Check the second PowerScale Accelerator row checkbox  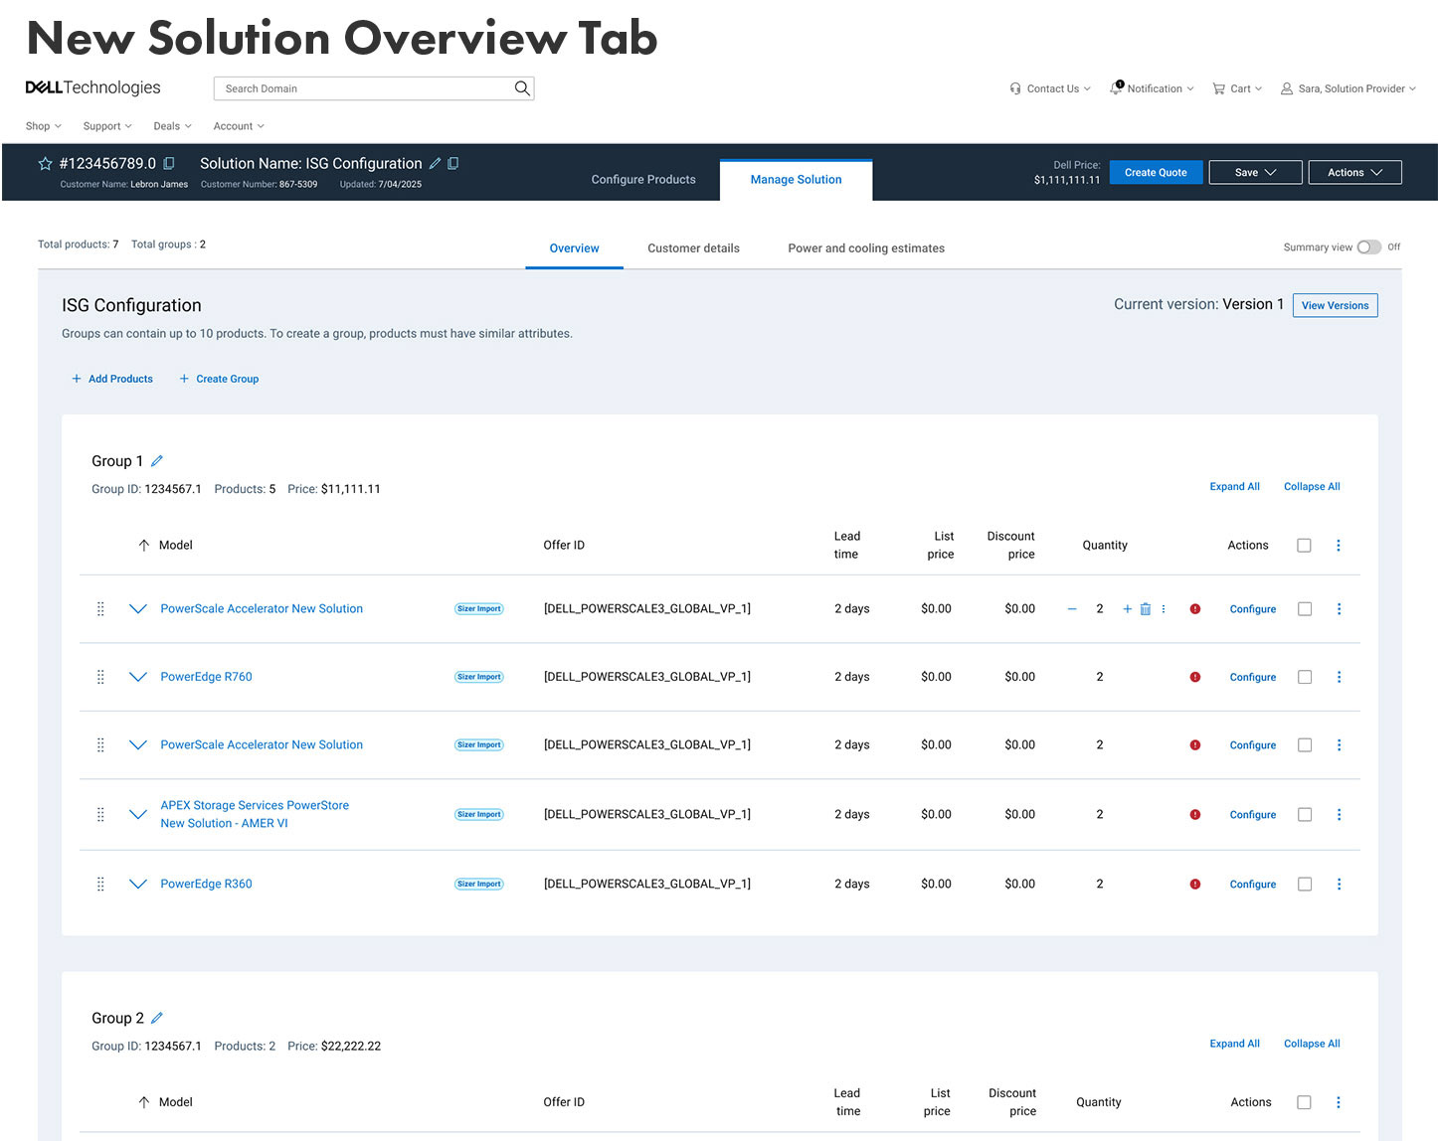[1305, 744]
